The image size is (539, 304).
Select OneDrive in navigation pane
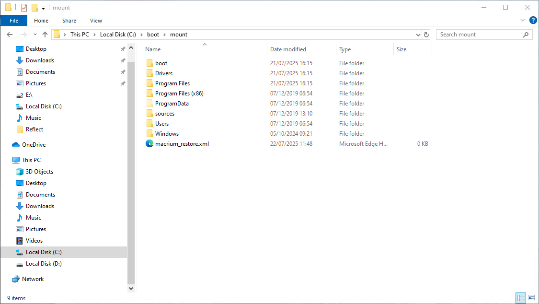[34, 145]
